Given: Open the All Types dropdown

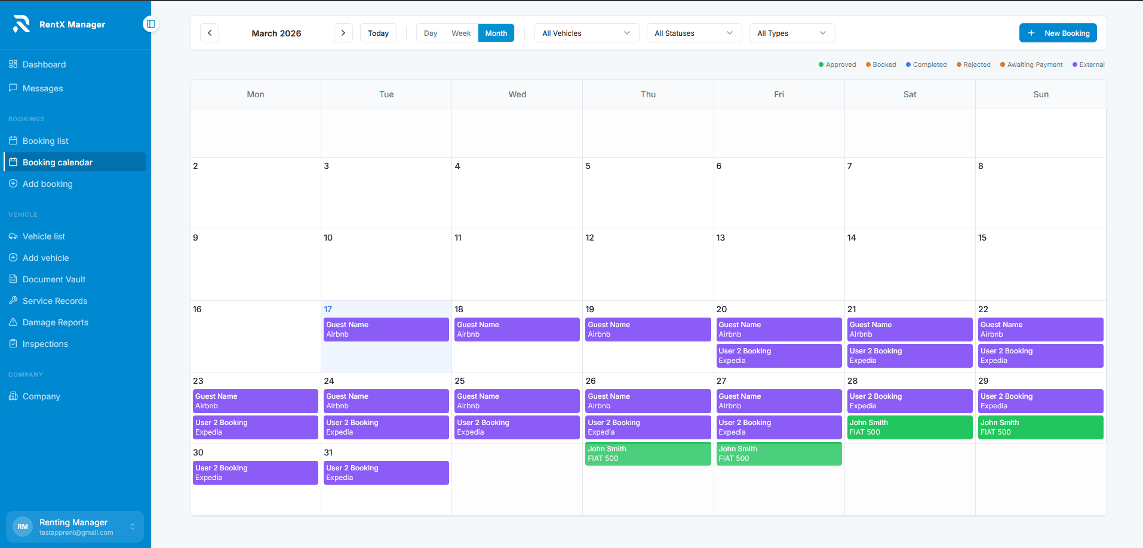Looking at the screenshot, I should [x=791, y=33].
